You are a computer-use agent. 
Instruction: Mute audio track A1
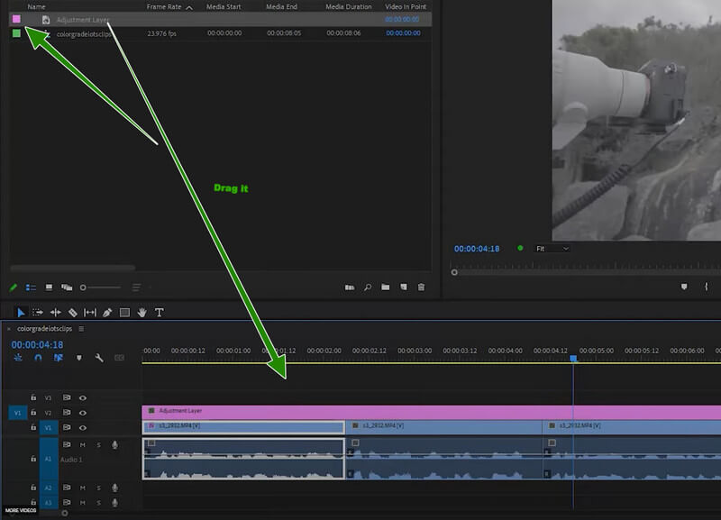83,444
